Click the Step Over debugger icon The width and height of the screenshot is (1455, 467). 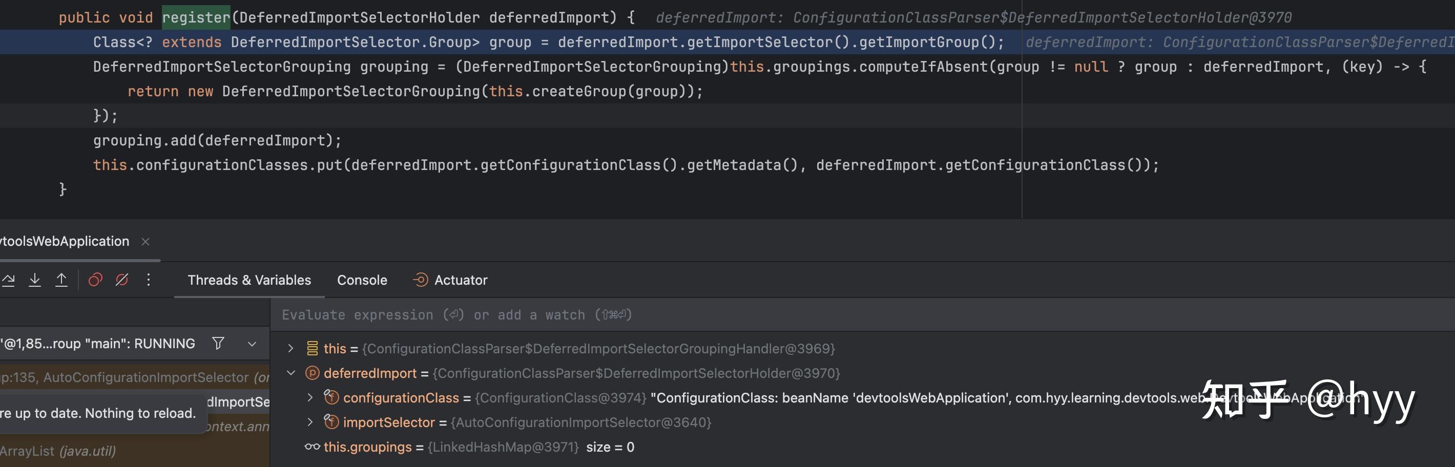coord(8,280)
